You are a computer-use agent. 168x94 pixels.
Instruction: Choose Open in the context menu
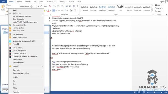coord(26,10)
